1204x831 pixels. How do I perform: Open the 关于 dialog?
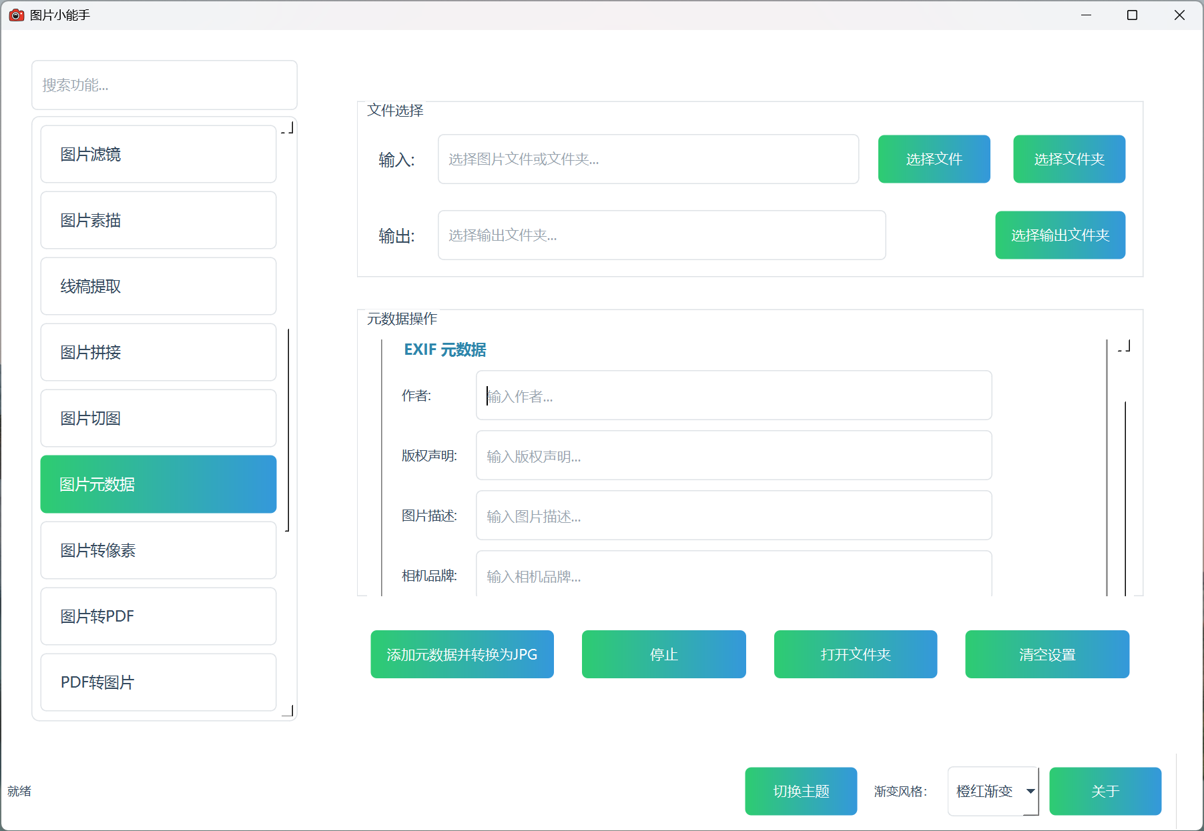pyautogui.click(x=1105, y=791)
